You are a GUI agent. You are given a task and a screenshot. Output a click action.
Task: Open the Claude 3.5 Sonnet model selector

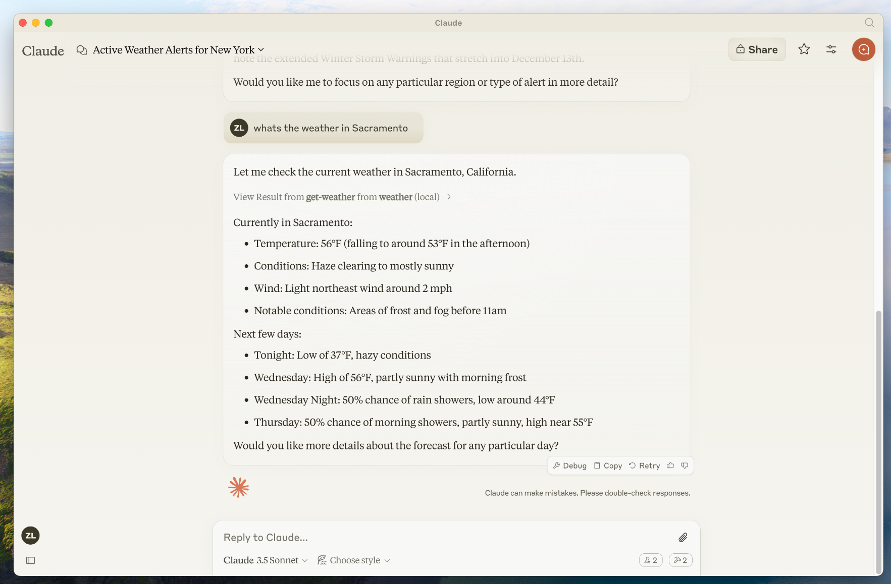[266, 560]
